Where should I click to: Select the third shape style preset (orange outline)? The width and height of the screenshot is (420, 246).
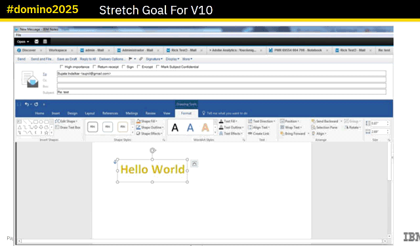123,127
